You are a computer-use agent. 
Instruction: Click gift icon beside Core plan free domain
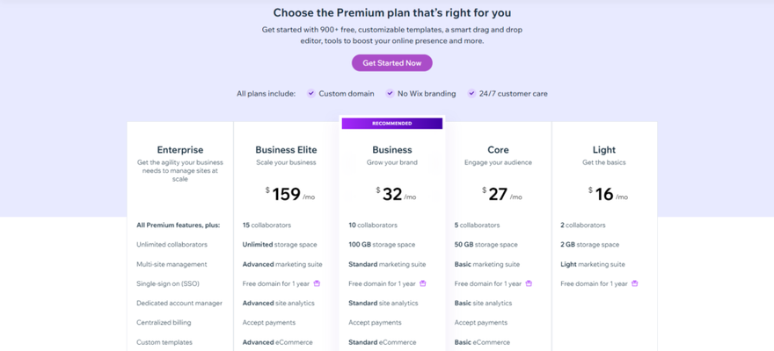click(529, 283)
